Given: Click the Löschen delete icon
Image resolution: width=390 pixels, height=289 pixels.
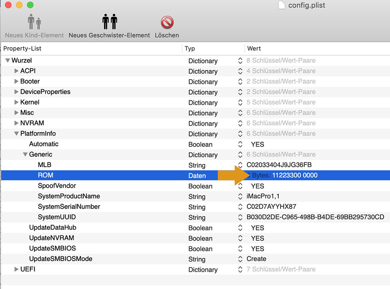Looking at the screenshot, I should tap(167, 22).
